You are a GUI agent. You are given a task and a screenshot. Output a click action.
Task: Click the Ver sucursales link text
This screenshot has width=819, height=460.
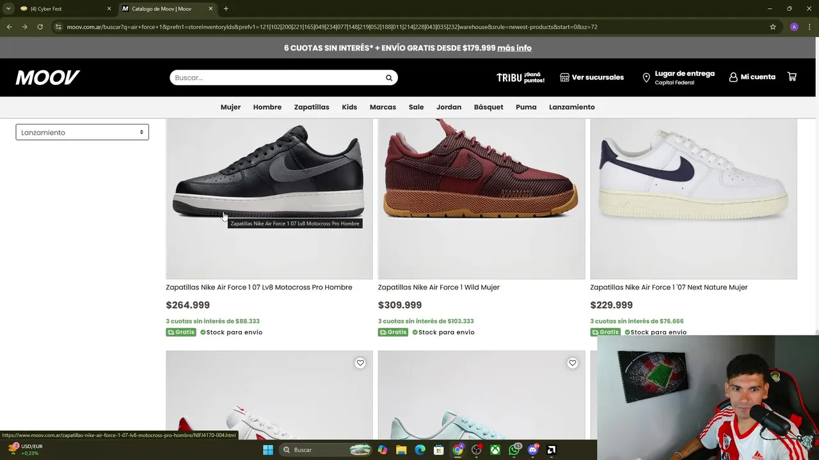(598, 77)
